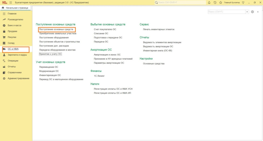Open the Отчеты section in sidebar

(12, 67)
